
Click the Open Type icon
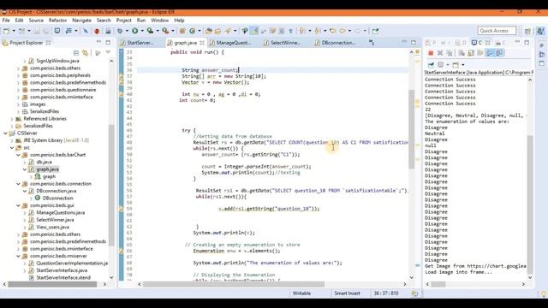(x=209, y=31)
